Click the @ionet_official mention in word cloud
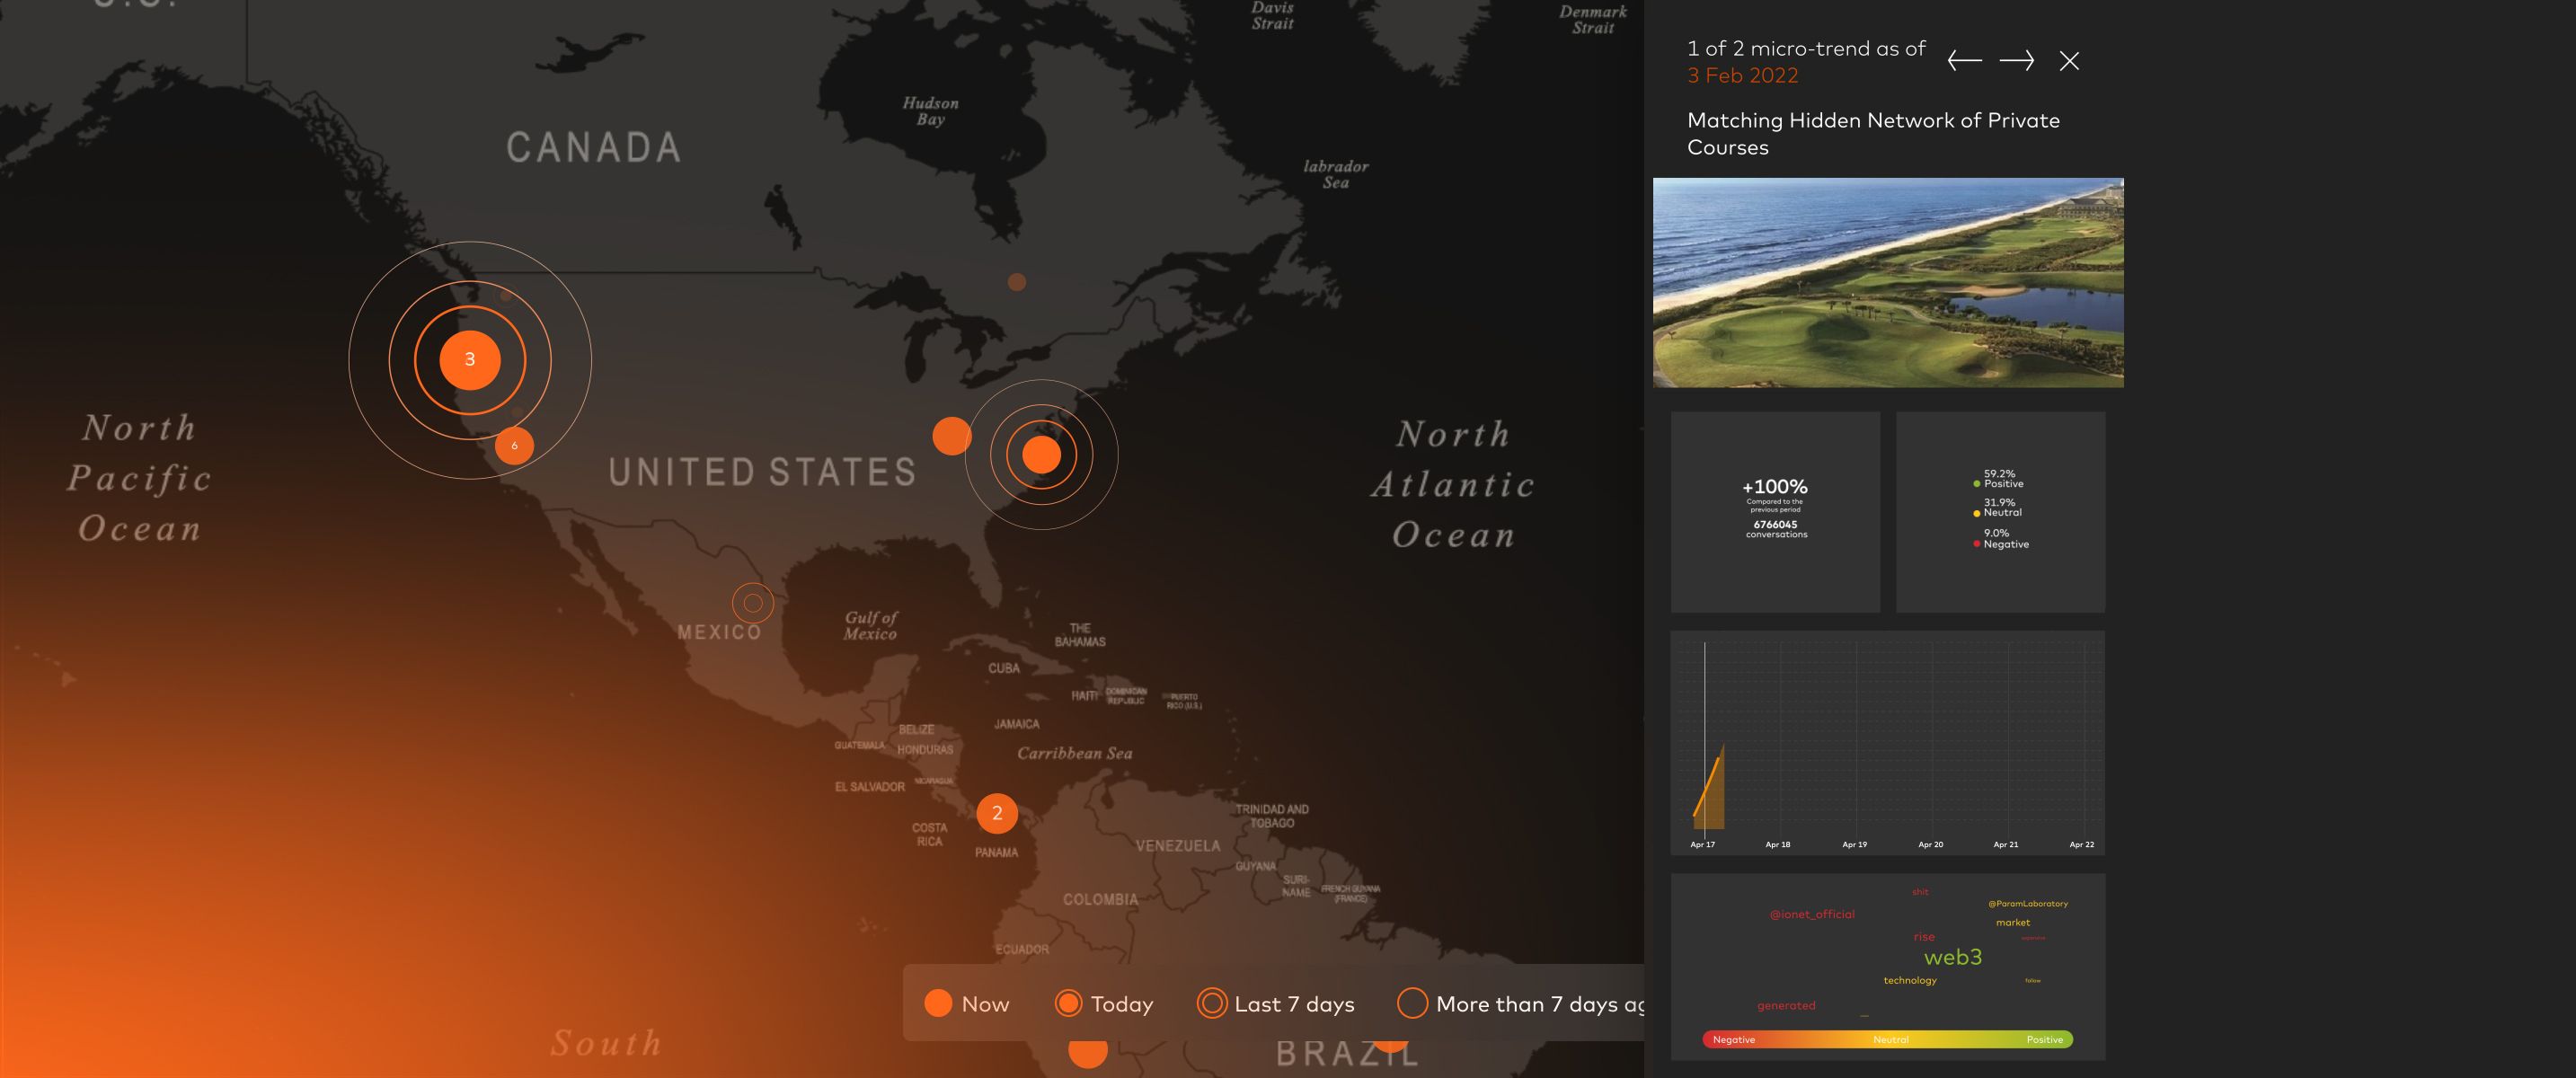The height and width of the screenshot is (1078, 2576). pyautogui.click(x=1811, y=914)
